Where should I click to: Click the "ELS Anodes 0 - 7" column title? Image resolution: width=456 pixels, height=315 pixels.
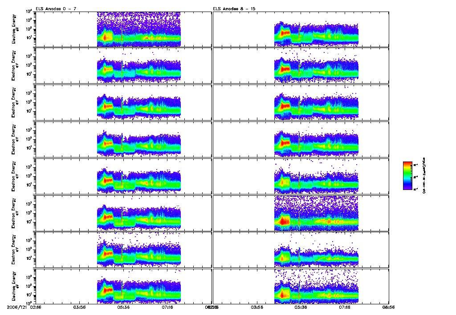coord(56,9)
